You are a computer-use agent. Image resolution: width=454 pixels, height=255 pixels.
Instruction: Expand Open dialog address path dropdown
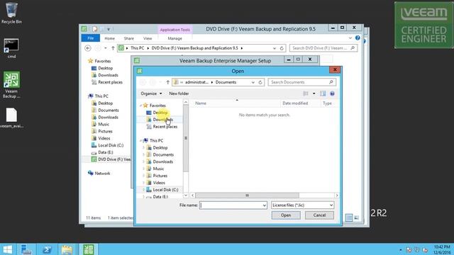click(x=253, y=82)
